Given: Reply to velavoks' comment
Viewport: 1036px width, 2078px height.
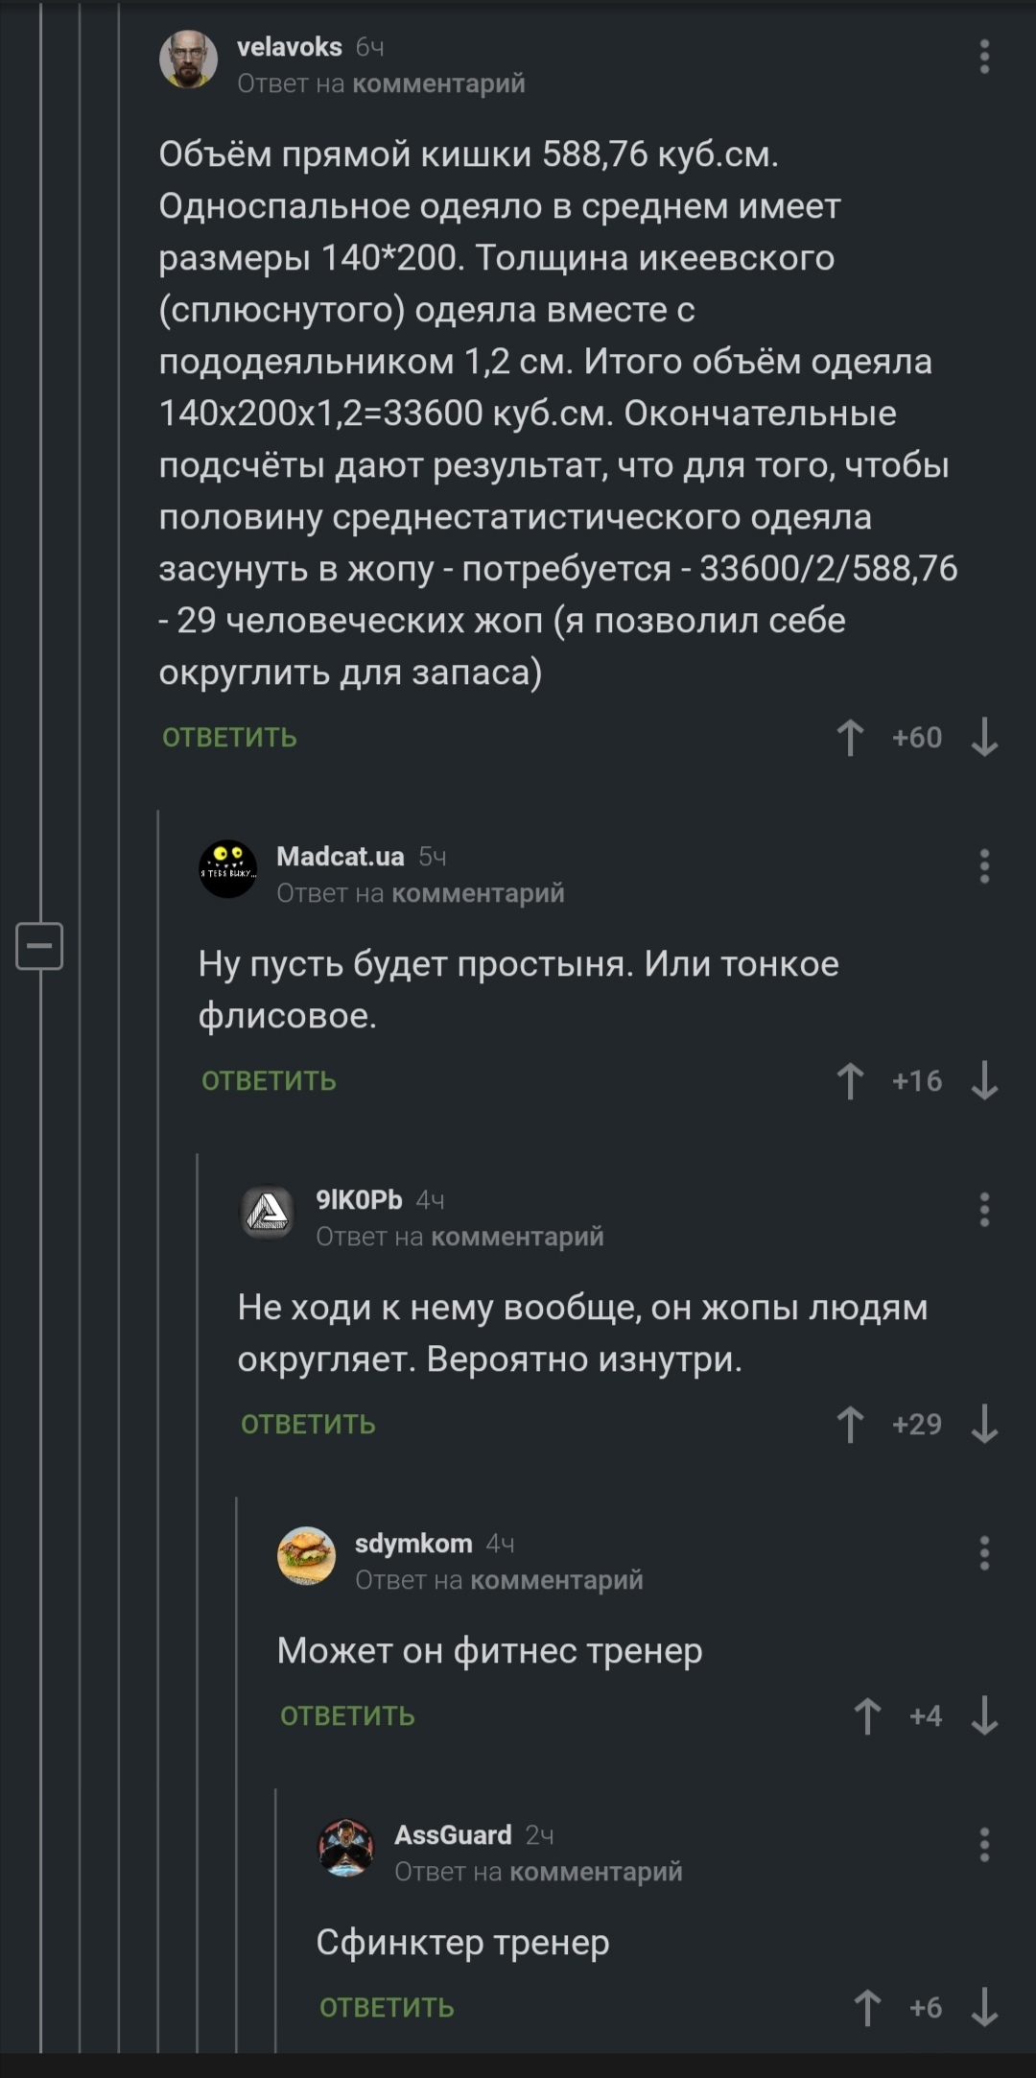Looking at the screenshot, I should pos(230,738).
